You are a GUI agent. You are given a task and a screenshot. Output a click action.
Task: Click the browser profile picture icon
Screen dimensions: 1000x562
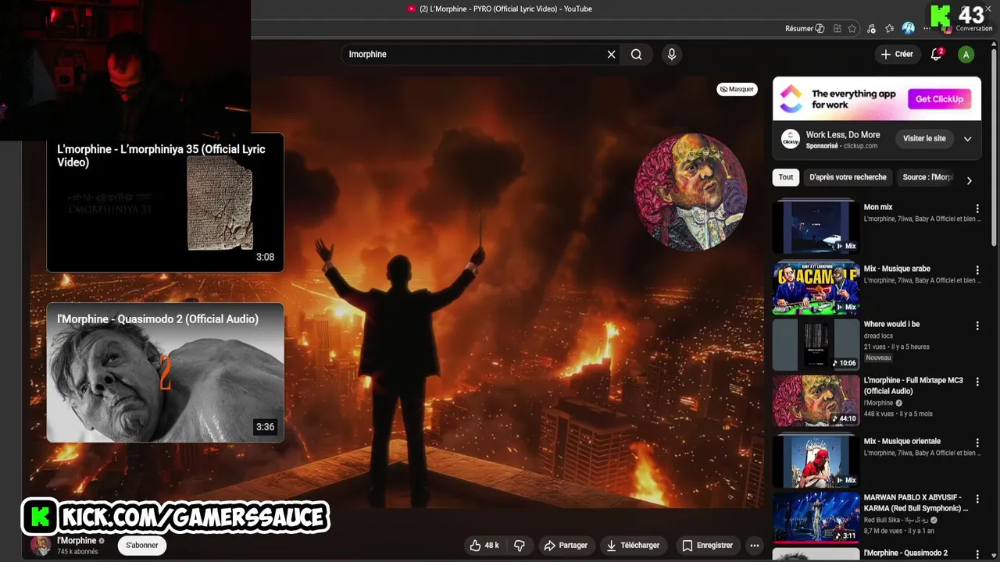908,28
